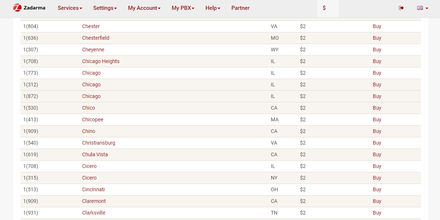Open the Chesterfield city link
This screenshot has width=440, height=220.
click(95, 38)
